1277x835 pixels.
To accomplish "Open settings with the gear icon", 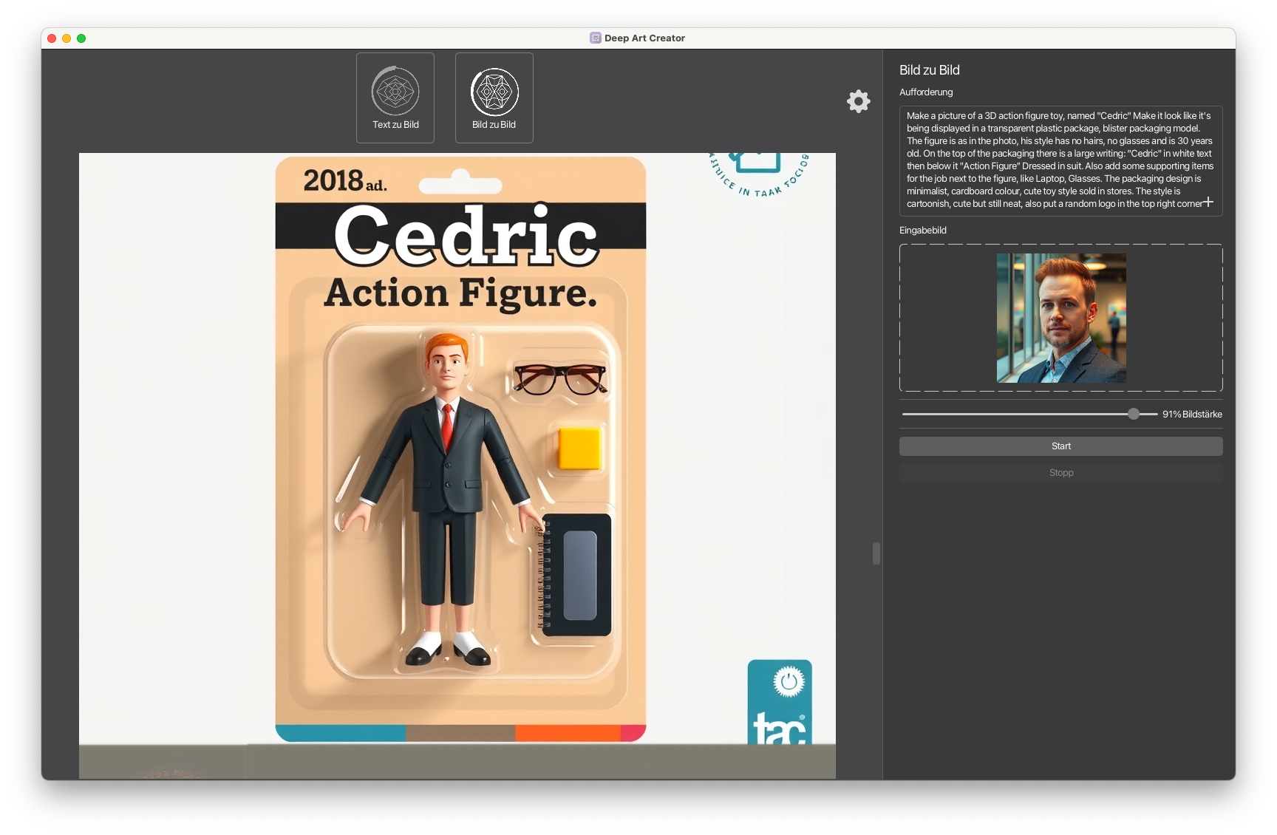I will tap(858, 101).
